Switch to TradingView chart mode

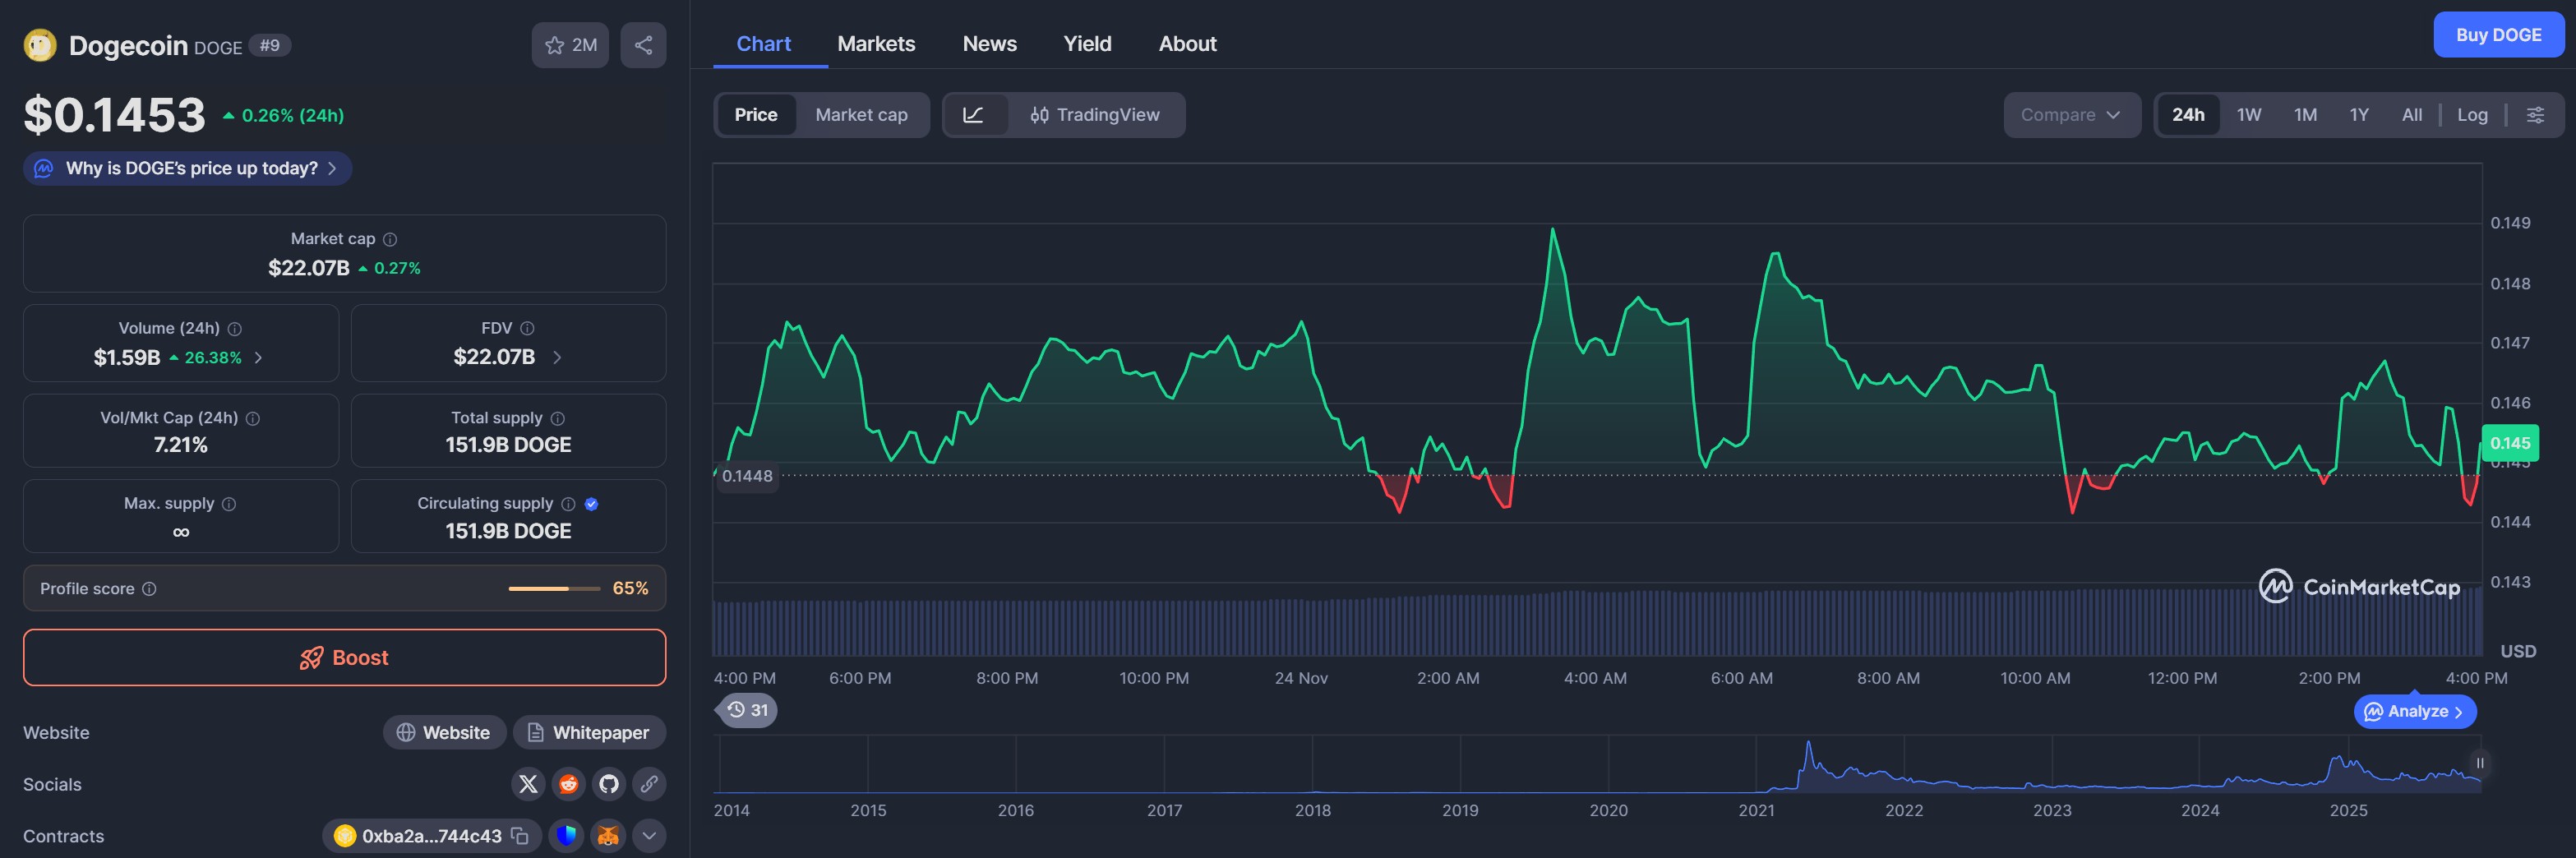tap(1095, 115)
